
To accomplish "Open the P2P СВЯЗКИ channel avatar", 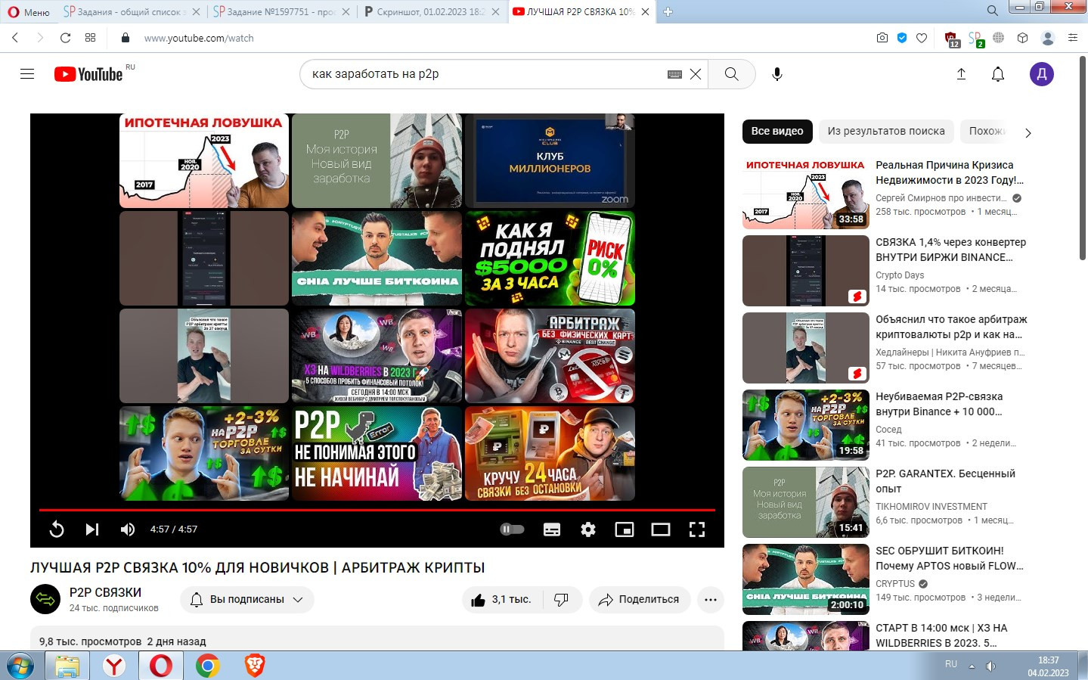I will point(45,600).
